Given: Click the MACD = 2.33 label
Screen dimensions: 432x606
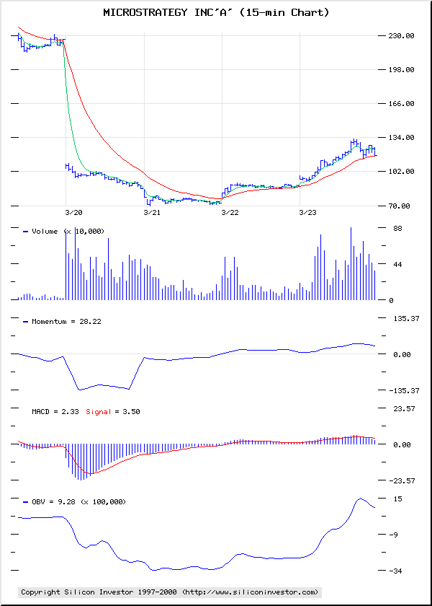Looking at the screenshot, I should click(55, 412).
